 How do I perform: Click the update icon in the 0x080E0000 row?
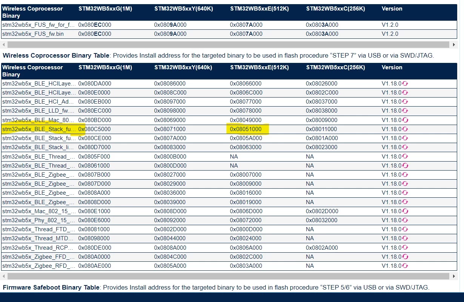[x=405, y=93]
